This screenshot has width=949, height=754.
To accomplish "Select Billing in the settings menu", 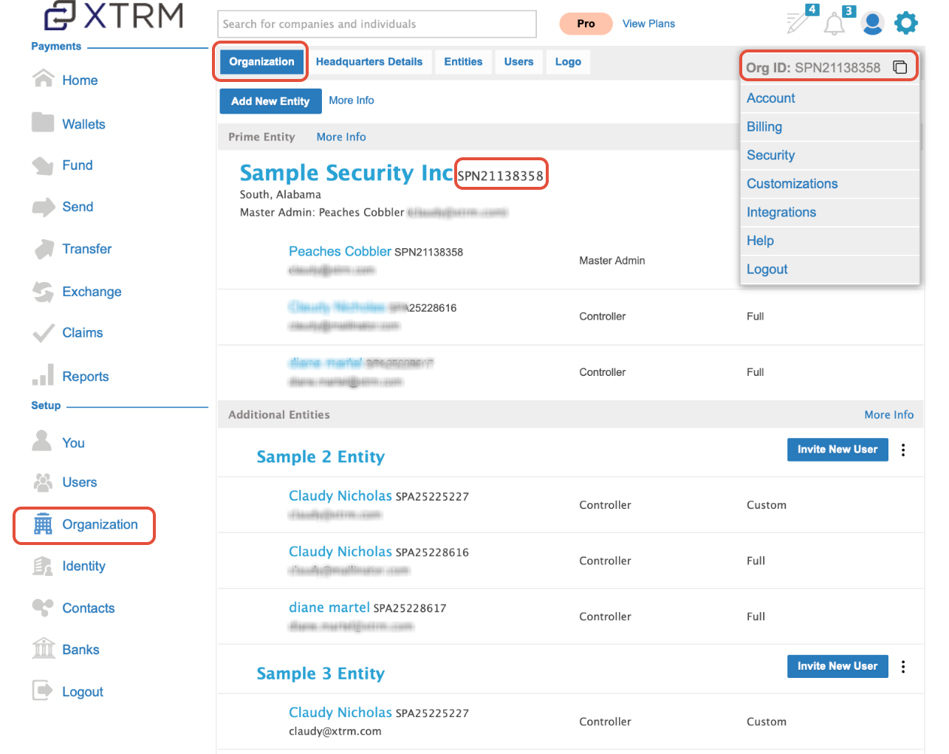I will tap(830, 127).
